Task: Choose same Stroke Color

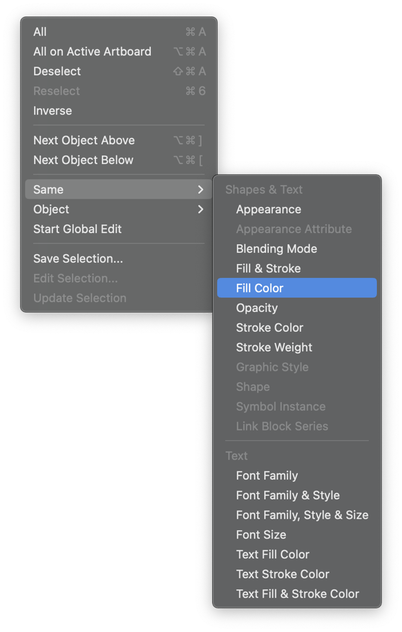Action: (270, 328)
